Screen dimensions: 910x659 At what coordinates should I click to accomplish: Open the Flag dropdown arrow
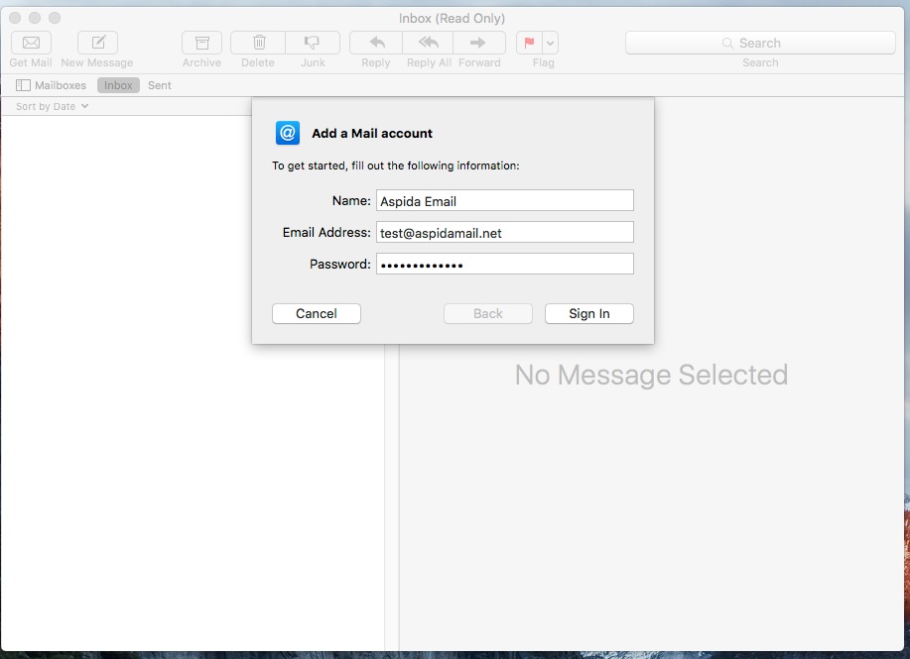point(551,43)
